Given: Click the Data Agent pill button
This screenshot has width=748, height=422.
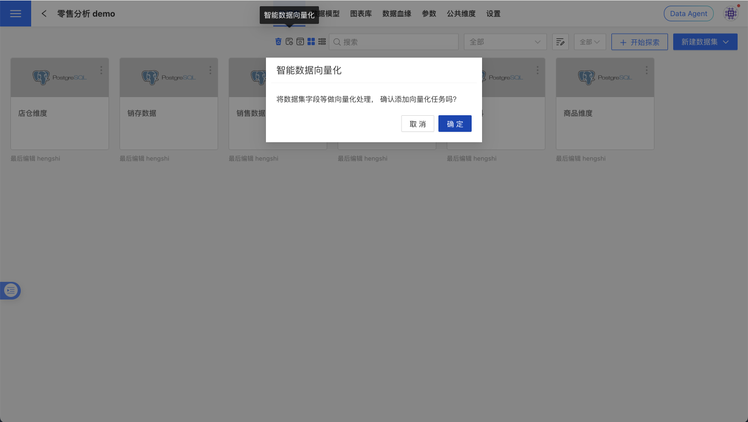Looking at the screenshot, I should (688, 13).
